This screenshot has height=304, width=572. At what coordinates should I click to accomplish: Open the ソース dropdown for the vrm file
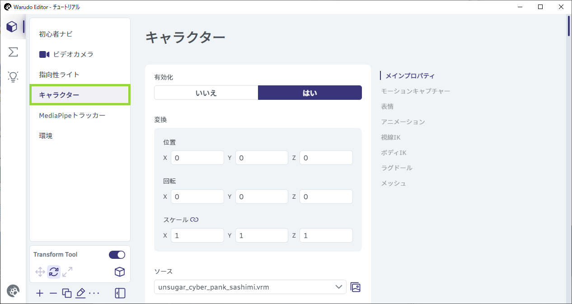(250, 287)
